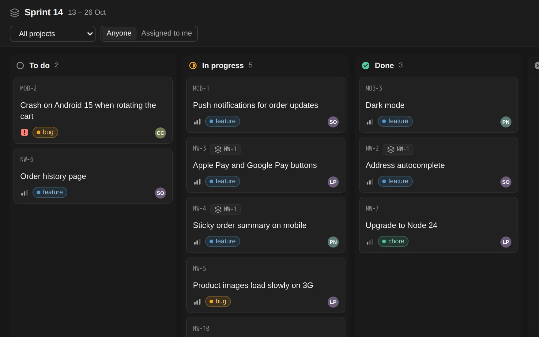
Task: Click the Sprint 14 layers icon
Action: [x=15, y=13]
